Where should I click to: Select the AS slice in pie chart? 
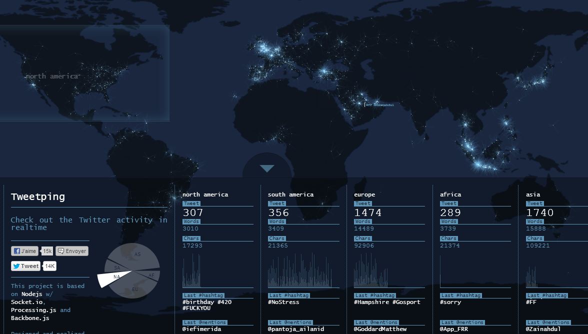coord(137,255)
